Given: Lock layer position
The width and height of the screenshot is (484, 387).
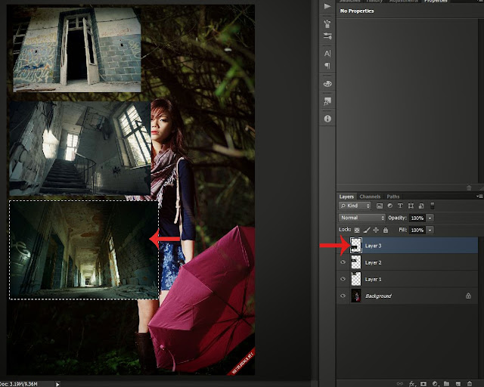Looking at the screenshot, I should (376, 230).
